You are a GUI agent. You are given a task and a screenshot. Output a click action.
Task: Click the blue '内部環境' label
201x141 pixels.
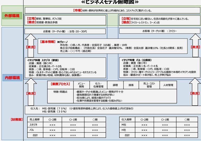coord(13,78)
